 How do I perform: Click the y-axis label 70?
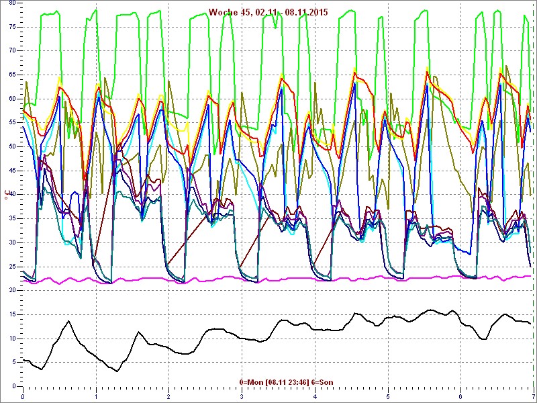(11, 51)
